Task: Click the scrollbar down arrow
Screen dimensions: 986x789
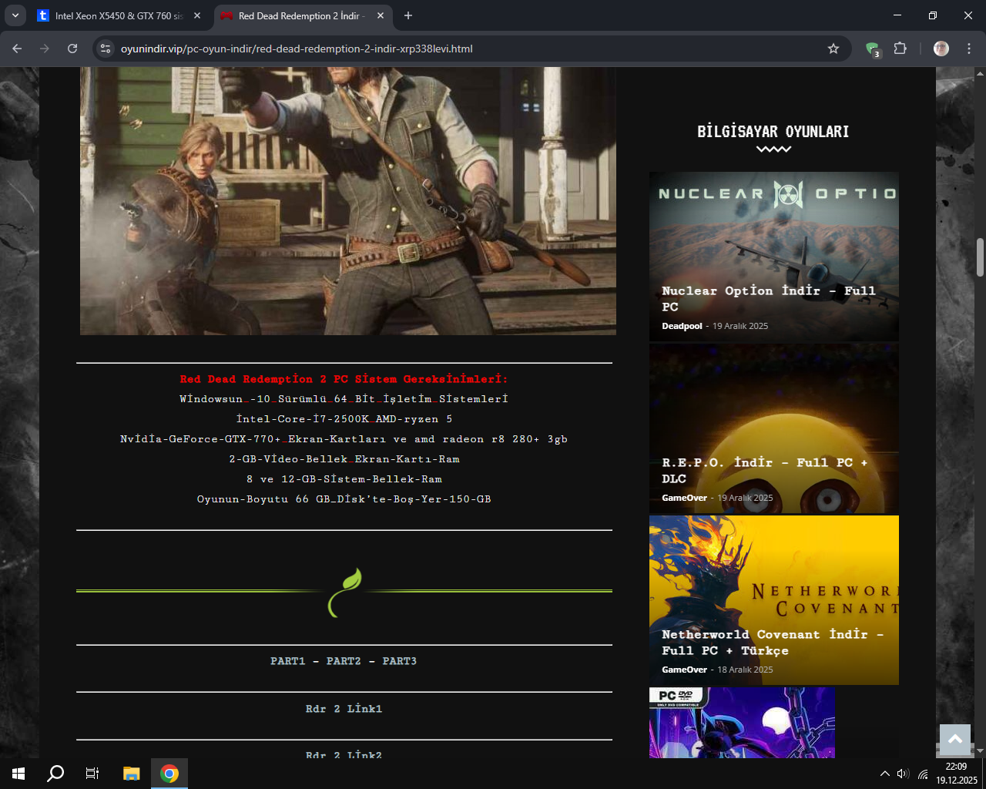Action: (980, 750)
